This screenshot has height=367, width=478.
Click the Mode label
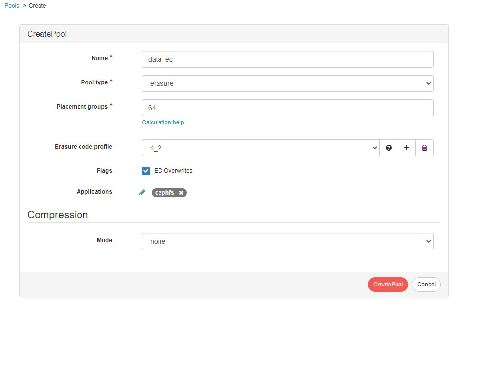pos(104,240)
